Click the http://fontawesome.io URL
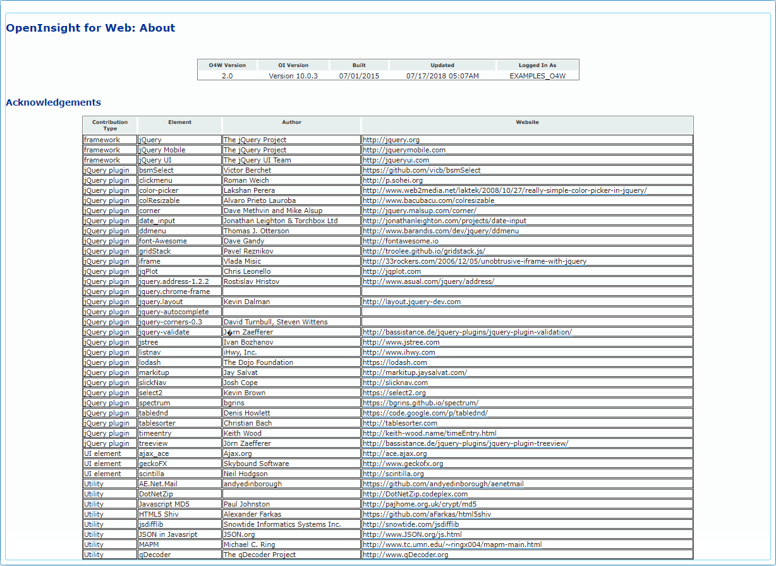This screenshot has width=776, height=566. [x=400, y=241]
